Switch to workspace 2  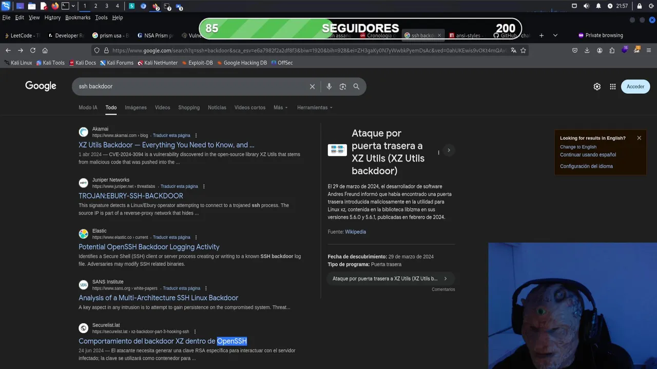[95, 6]
